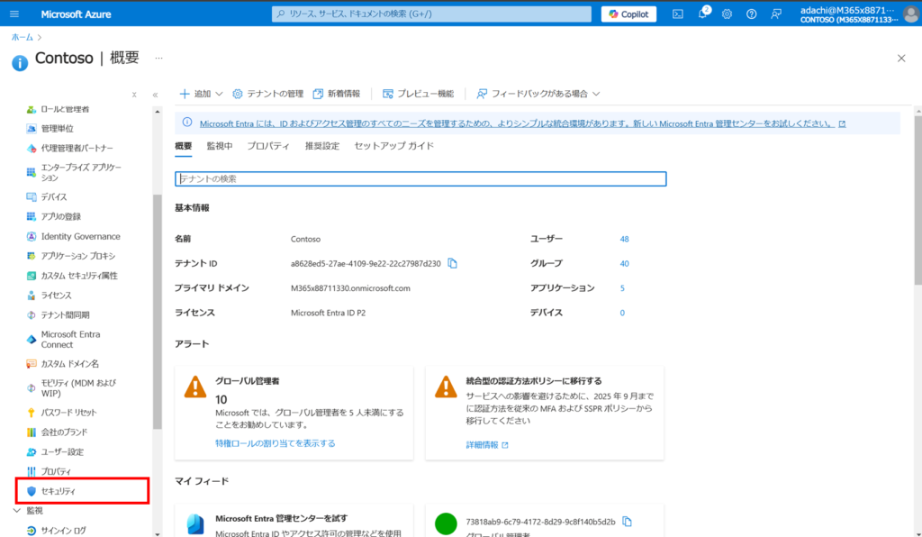
Task: Switch to the 推奨設定 tab
Action: tap(322, 147)
